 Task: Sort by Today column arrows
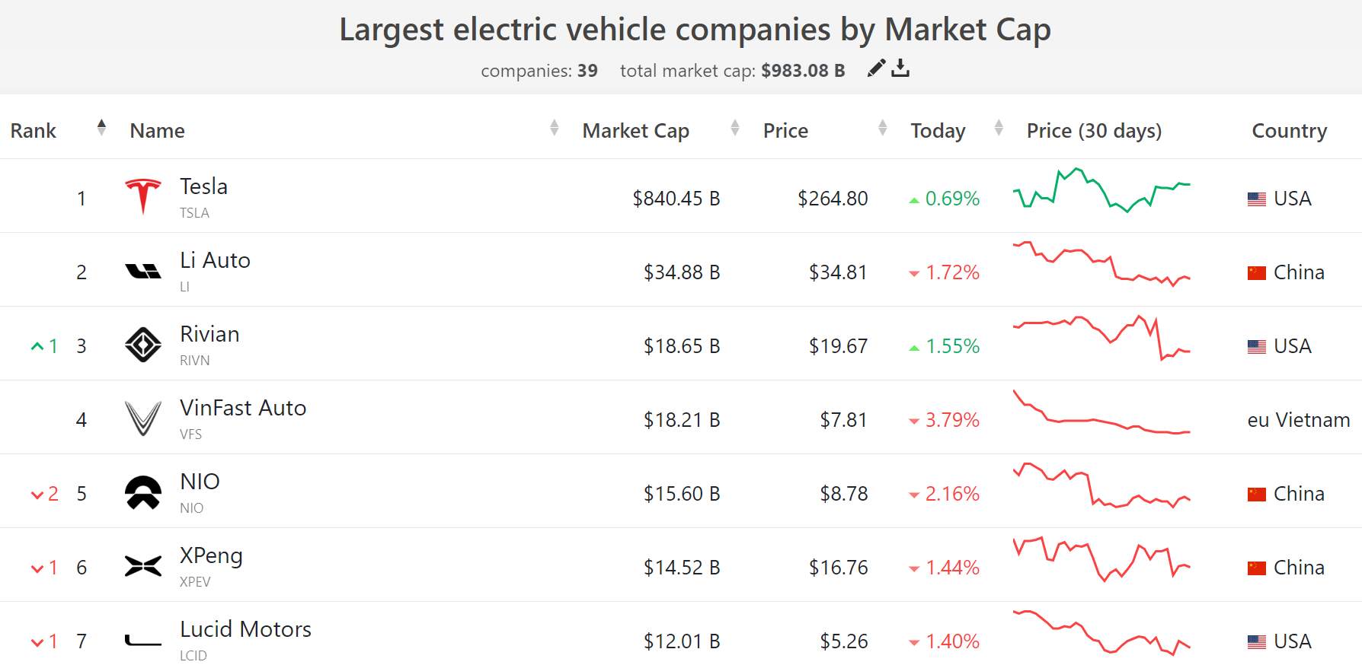pyautogui.click(x=999, y=128)
